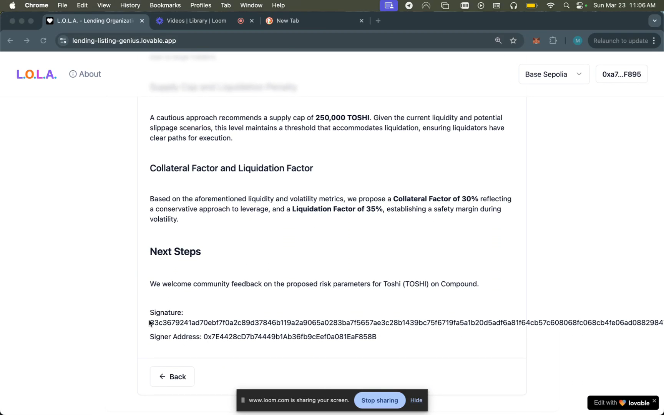The width and height of the screenshot is (664, 415).
Task: Switch to the Videos Library Loom tab
Action: pyautogui.click(x=196, y=21)
